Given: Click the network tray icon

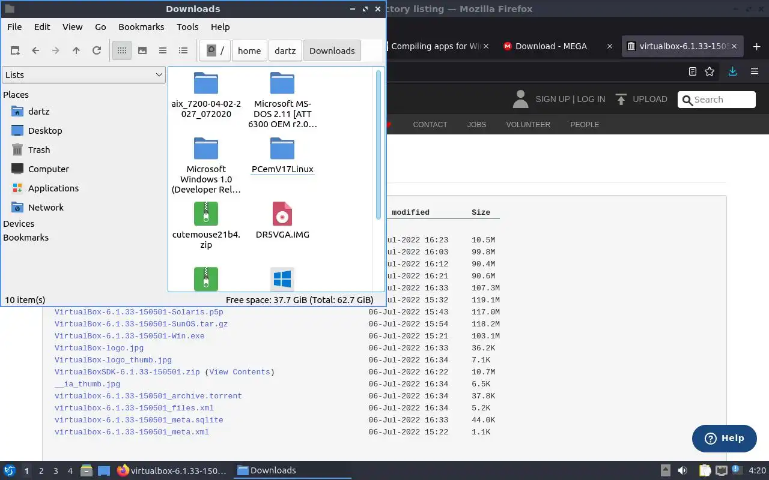Looking at the screenshot, I should (722, 470).
